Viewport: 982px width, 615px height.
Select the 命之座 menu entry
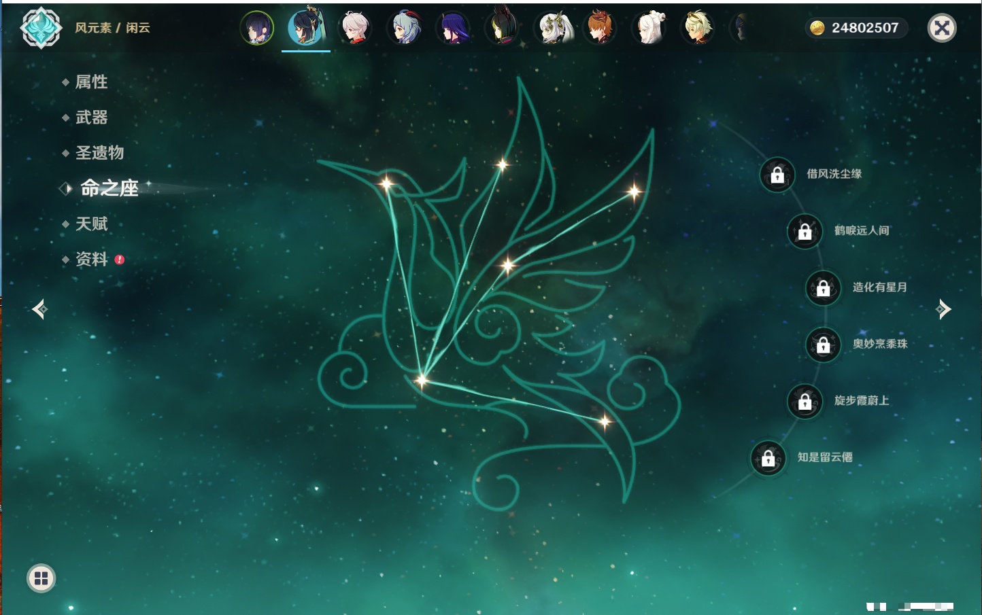tap(109, 188)
